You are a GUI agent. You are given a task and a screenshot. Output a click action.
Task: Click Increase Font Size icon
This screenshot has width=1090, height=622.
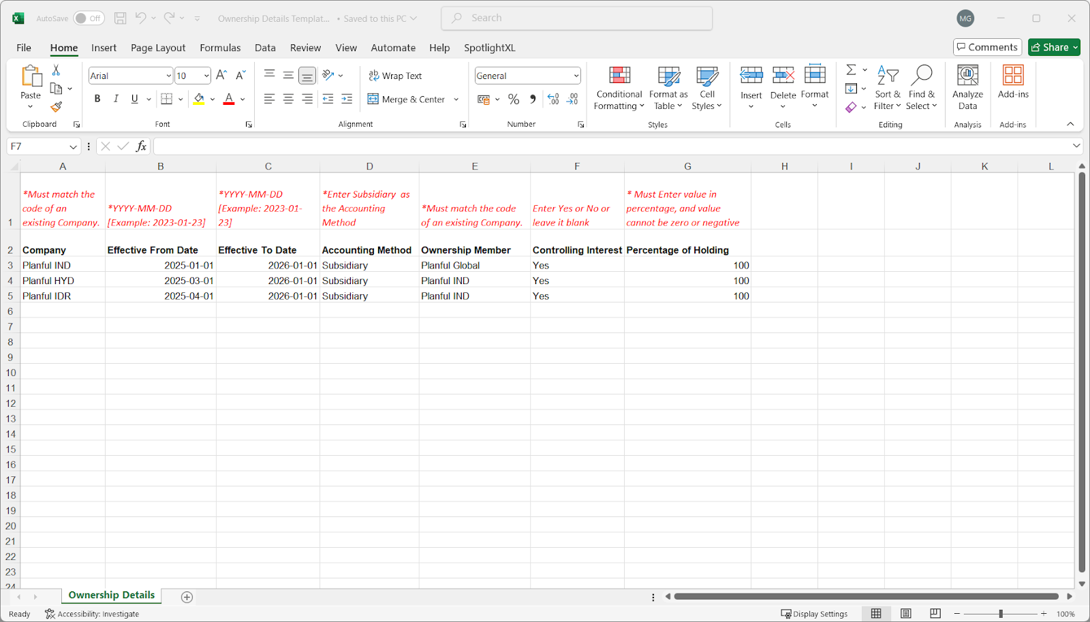click(x=221, y=76)
